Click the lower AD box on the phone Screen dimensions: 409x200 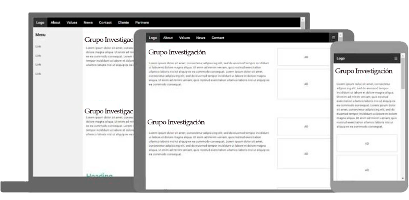pos(367,168)
